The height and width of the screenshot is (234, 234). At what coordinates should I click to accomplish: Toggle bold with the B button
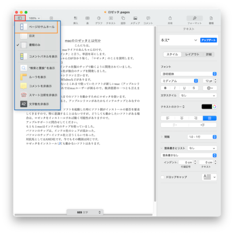165,88
